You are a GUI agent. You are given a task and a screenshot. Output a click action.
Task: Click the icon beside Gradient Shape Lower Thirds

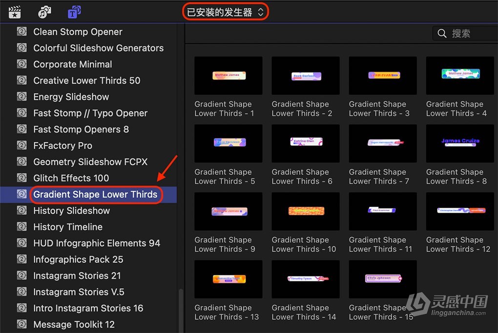[x=21, y=194]
